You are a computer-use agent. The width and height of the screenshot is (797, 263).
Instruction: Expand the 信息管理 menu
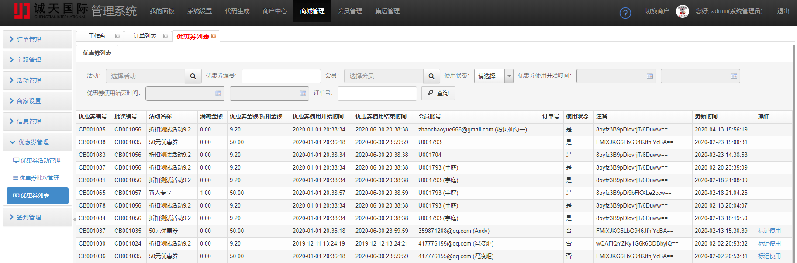[x=38, y=121]
